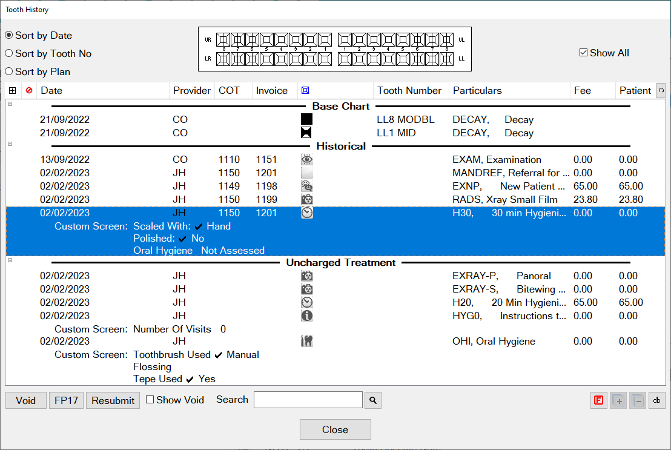Click the clock icon on H30 row

[x=307, y=213]
